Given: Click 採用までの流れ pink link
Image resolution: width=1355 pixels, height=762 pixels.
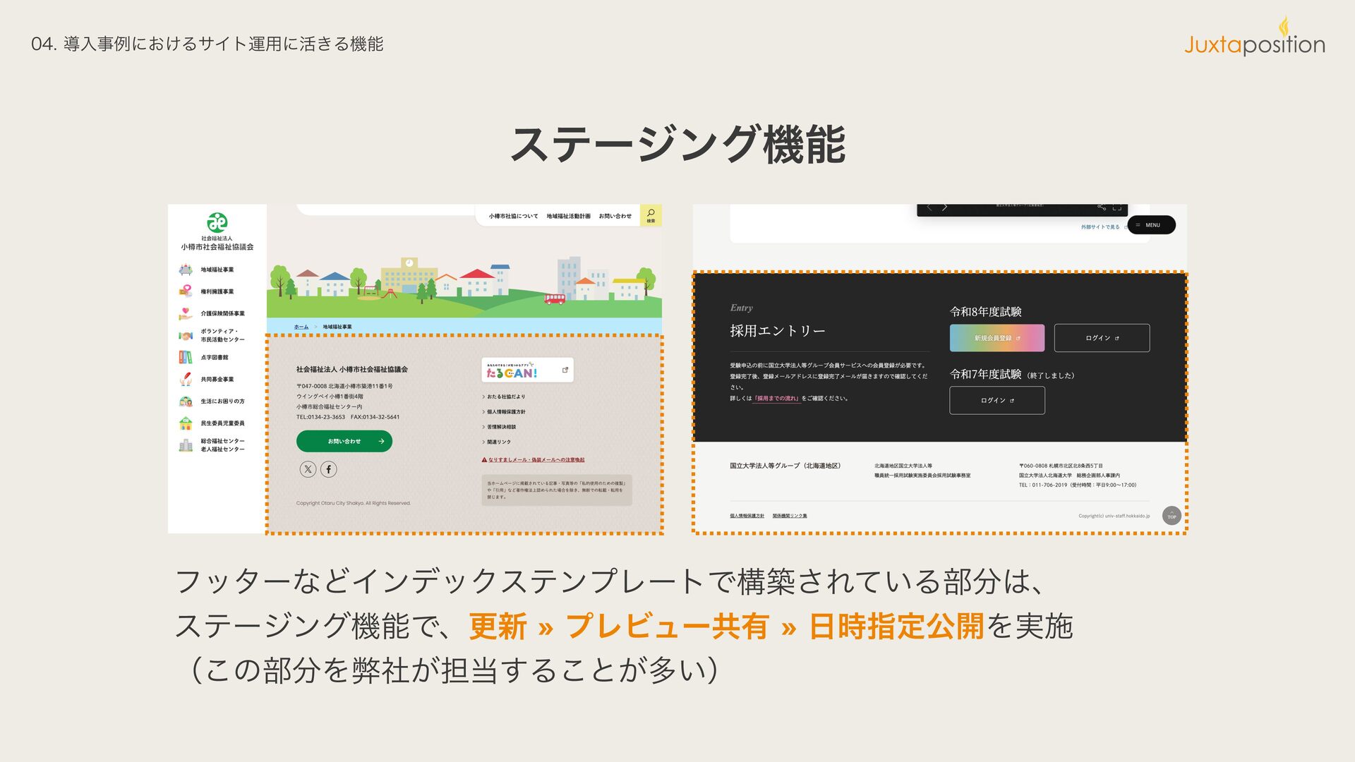Looking at the screenshot, I should tap(777, 399).
